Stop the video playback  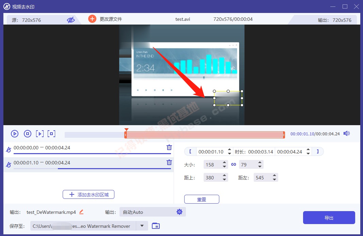28,134
